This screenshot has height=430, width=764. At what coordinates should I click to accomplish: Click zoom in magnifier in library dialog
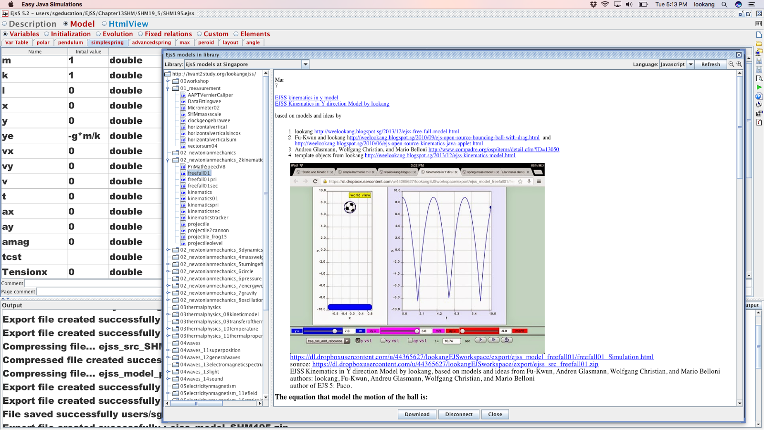(739, 64)
